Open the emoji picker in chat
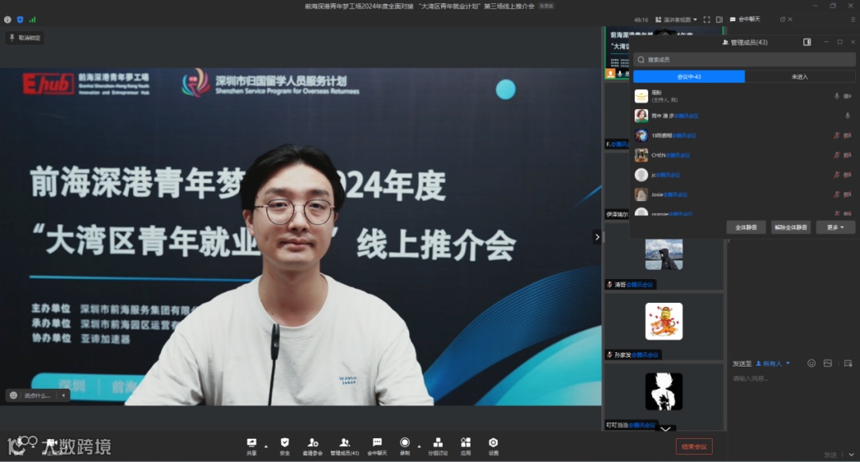Viewport: 860px width, 462px height. (x=811, y=363)
